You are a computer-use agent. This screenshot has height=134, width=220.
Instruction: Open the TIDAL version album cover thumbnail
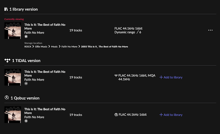13,77
